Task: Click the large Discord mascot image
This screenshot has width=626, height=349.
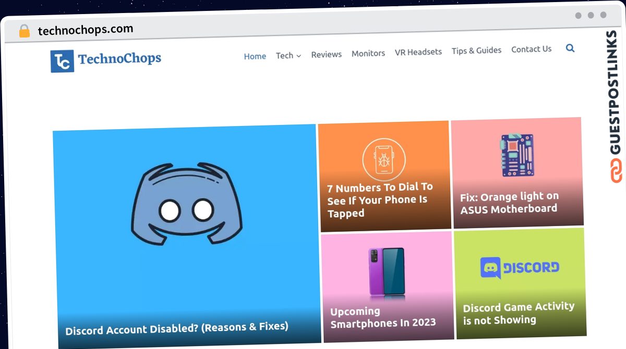Action: [x=186, y=204]
